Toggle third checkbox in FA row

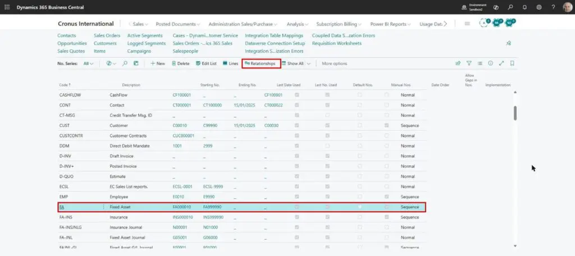(360, 207)
